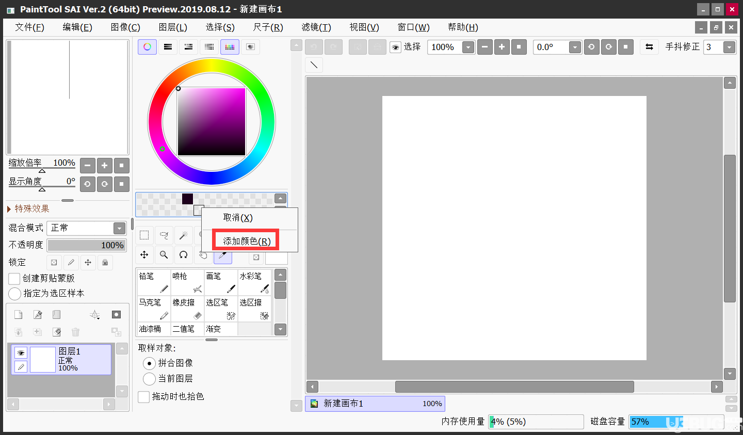Image resolution: width=743 pixels, height=435 pixels.
Task: Toggle the lock transparency pixels icon
Action: (x=54, y=263)
